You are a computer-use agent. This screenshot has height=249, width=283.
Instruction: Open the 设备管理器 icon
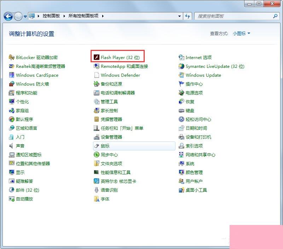(97, 137)
